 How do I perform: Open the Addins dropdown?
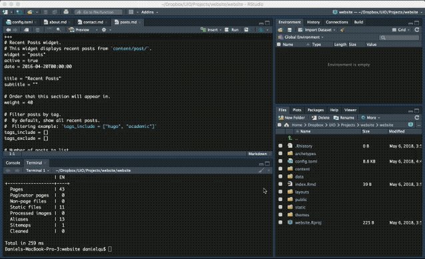[149, 12]
